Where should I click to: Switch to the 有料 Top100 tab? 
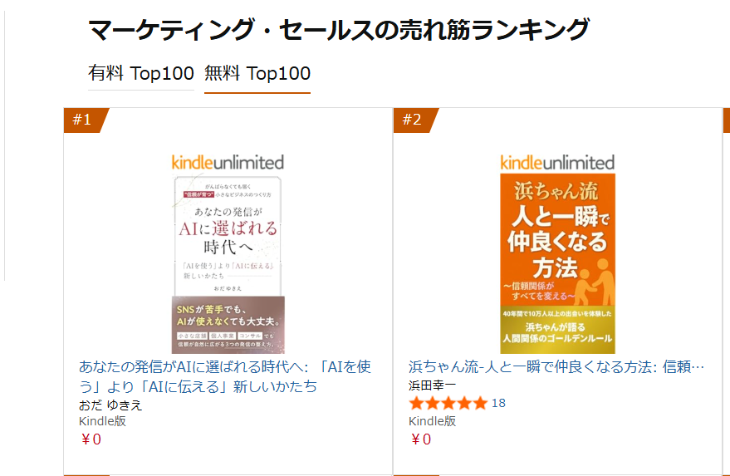(x=140, y=74)
